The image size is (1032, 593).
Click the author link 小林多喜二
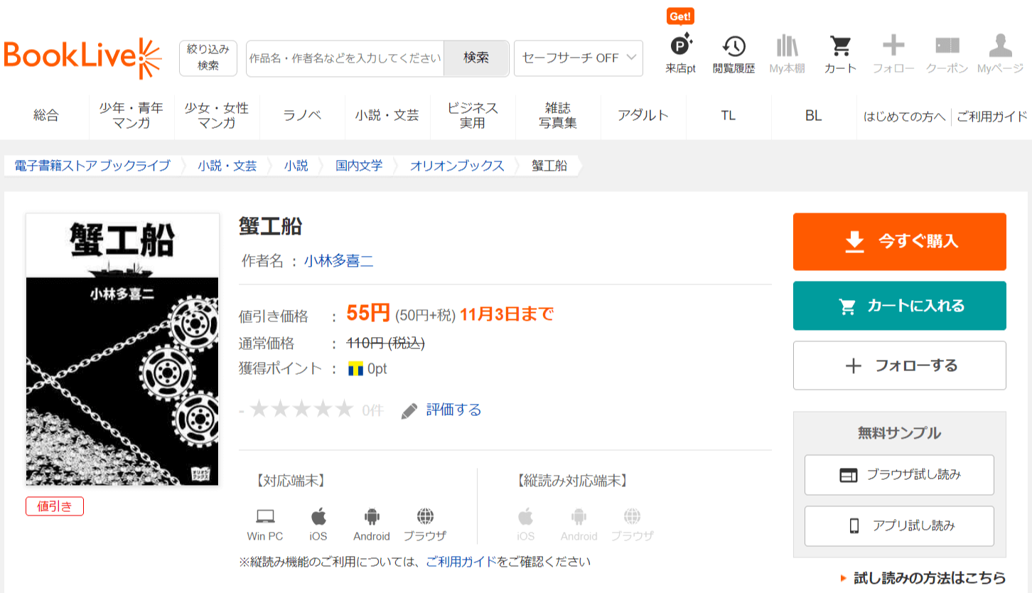[339, 261]
